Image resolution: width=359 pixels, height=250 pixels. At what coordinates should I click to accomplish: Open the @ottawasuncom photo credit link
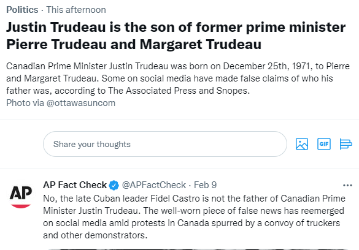pyautogui.click(x=81, y=103)
